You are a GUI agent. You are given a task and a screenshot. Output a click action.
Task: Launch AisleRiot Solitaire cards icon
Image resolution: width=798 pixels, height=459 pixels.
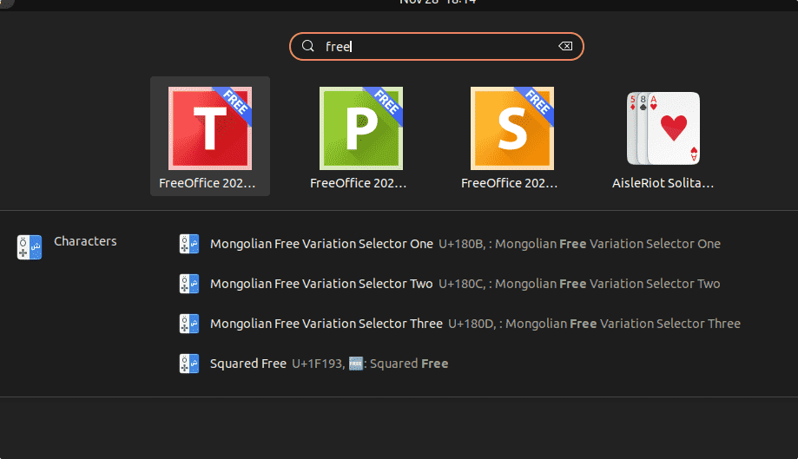coord(663,128)
